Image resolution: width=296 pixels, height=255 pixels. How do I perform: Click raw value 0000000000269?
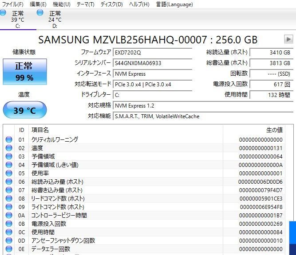click(x=261, y=224)
